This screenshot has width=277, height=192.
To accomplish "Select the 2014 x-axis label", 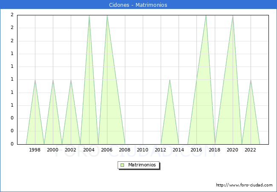I will [x=178, y=150].
